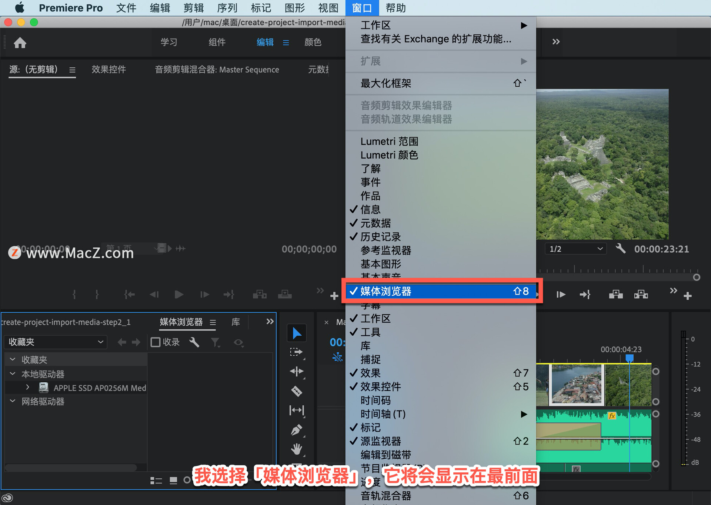Viewport: 711px width, 505px height.
Task: Open Media Browser file type filter
Action: 215,342
